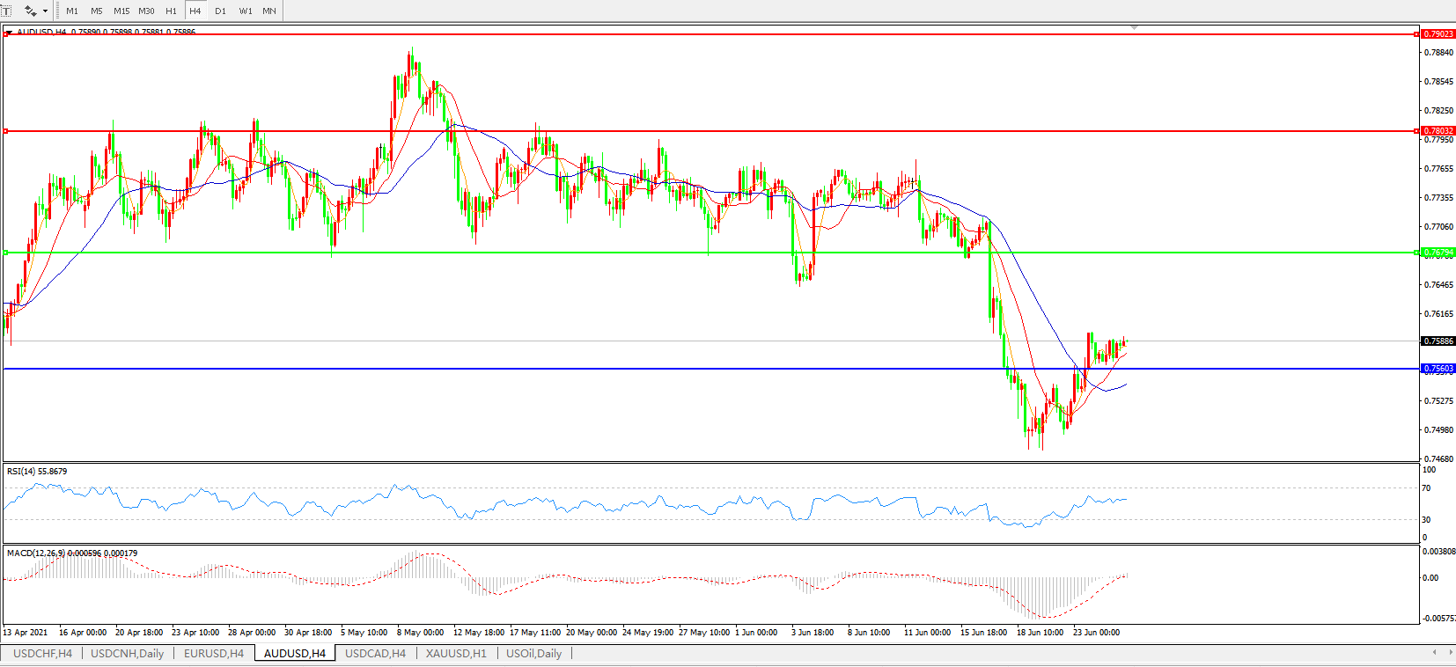
Task: Select the text label drawing tool
Action: point(5,11)
